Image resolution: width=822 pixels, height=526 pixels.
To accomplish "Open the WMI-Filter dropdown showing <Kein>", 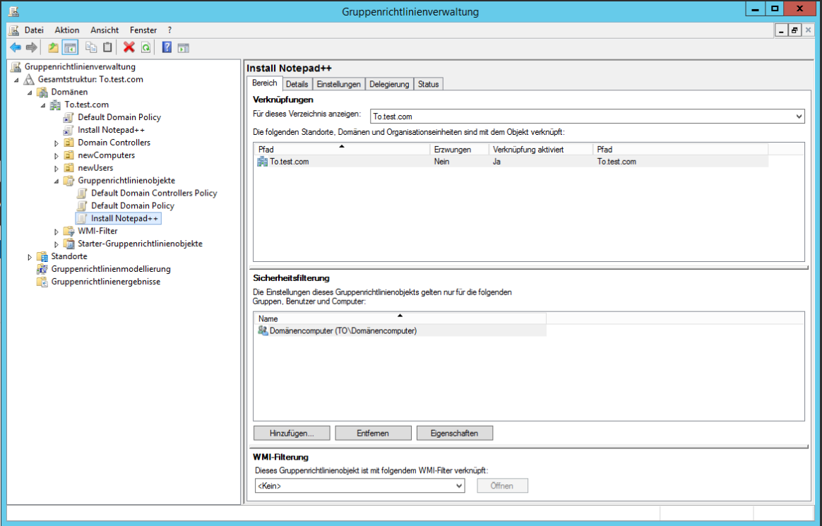I will [x=460, y=485].
